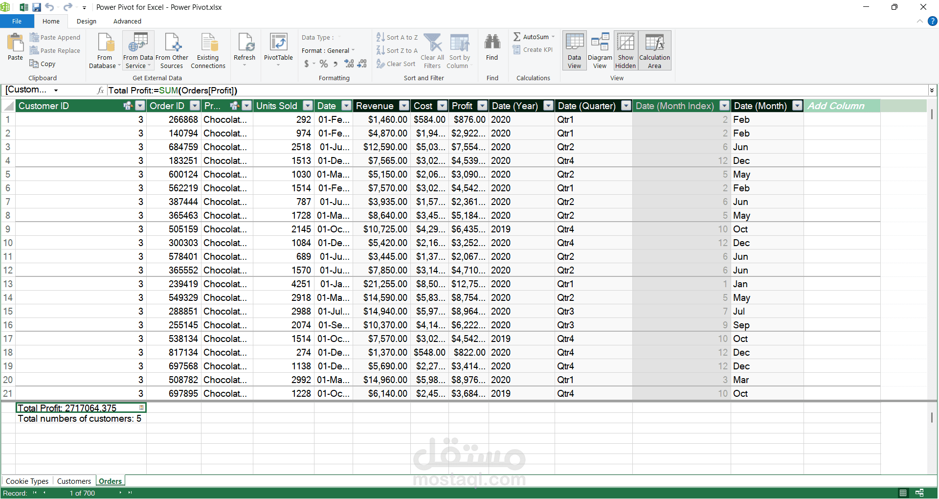Switch to the Home ribbon tab
The image size is (939, 499).
(51, 21)
